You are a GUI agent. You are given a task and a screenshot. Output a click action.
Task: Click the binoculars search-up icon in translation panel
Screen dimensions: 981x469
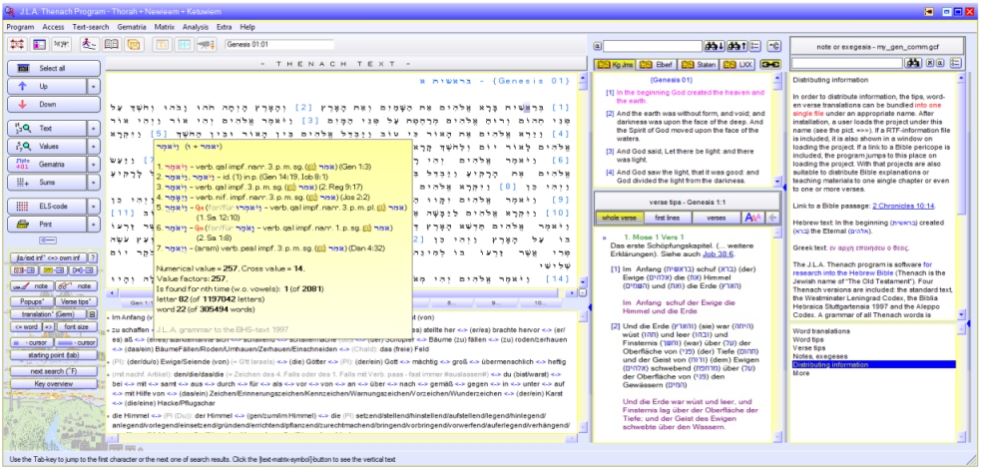click(x=736, y=46)
